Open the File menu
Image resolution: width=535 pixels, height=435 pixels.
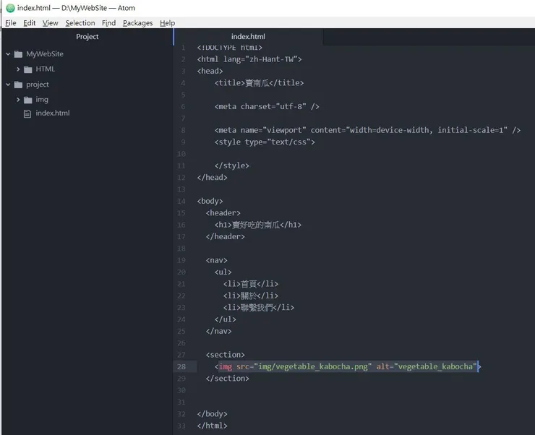point(11,23)
